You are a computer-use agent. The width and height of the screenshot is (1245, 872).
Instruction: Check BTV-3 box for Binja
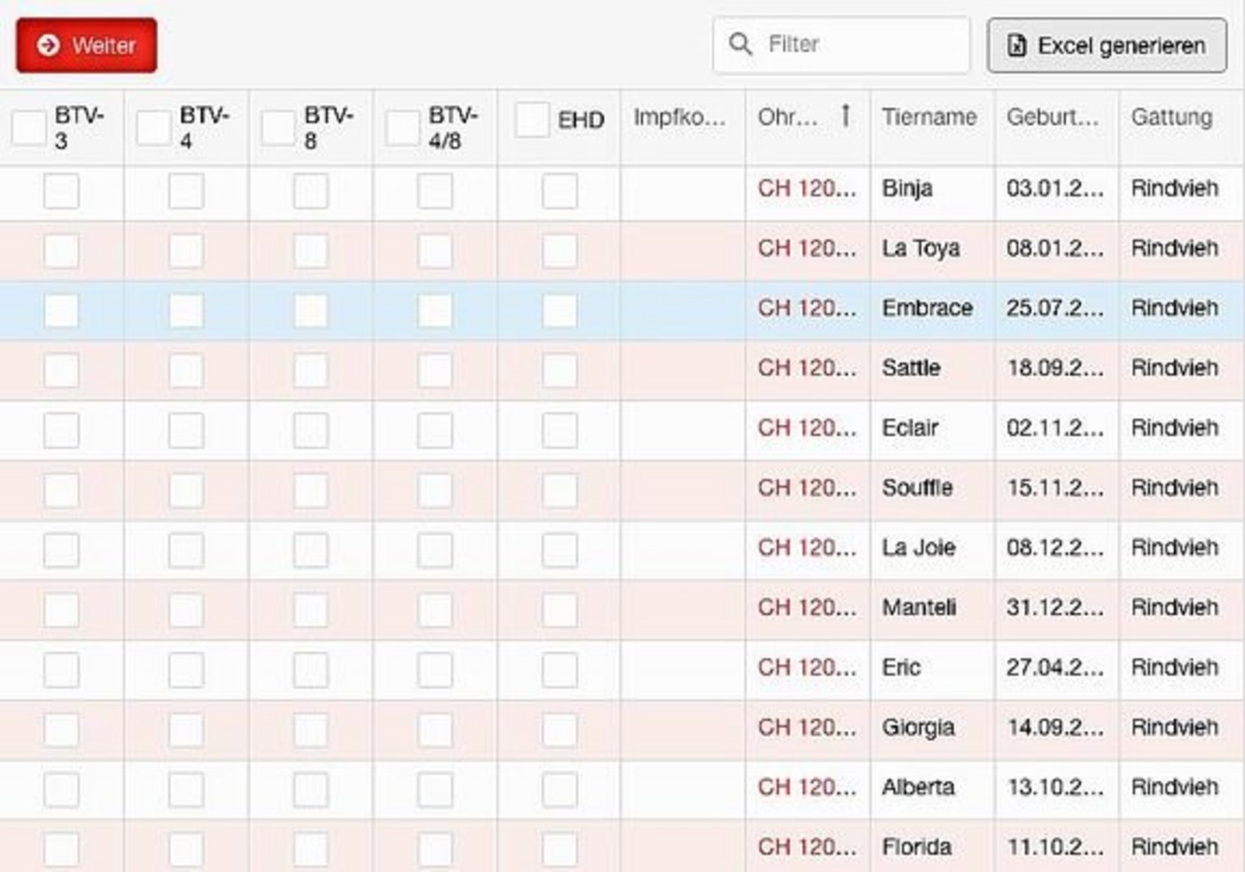pyautogui.click(x=61, y=190)
